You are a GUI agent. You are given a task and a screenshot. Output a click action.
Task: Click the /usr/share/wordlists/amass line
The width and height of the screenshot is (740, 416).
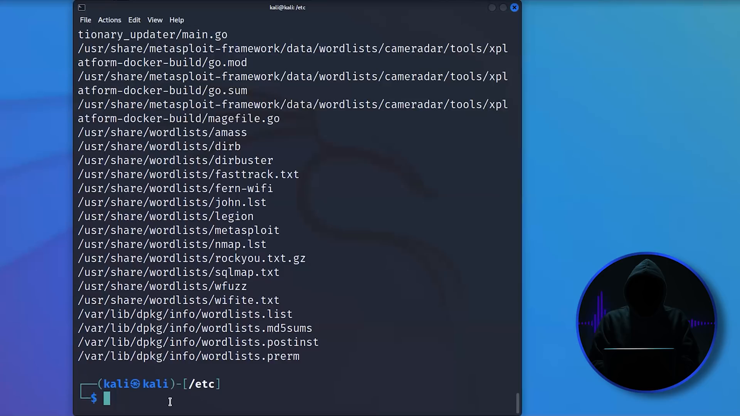162,133
